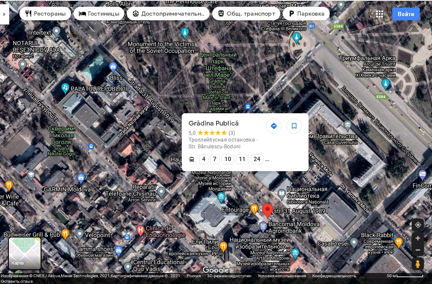The height and width of the screenshot is (284, 432).
Task: Click the directions icon in the Grădina Publică card
Action: [x=274, y=126]
